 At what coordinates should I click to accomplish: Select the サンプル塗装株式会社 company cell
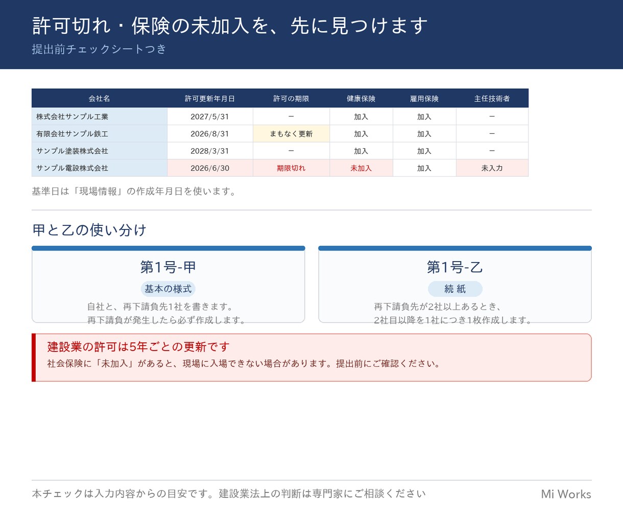pyautogui.click(x=100, y=151)
